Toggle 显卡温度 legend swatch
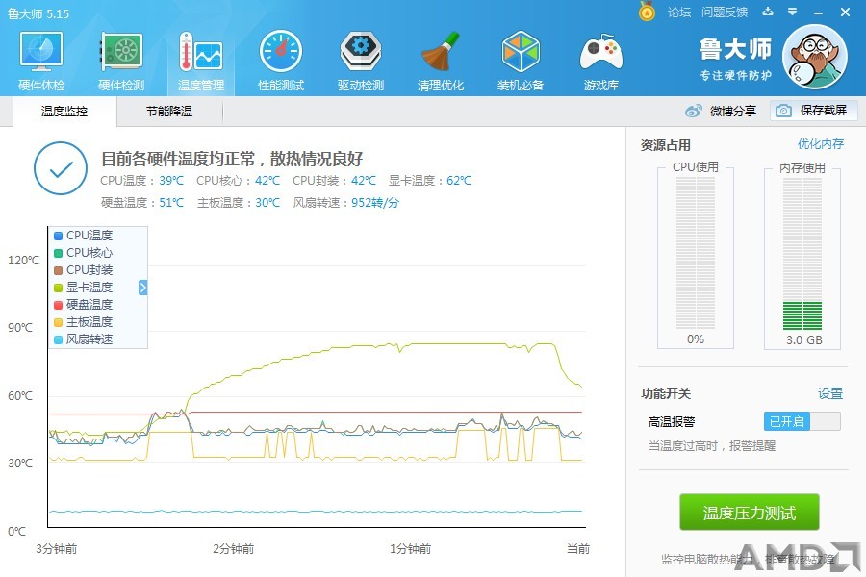Screen dimensions: 866x577 click(x=58, y=288)
